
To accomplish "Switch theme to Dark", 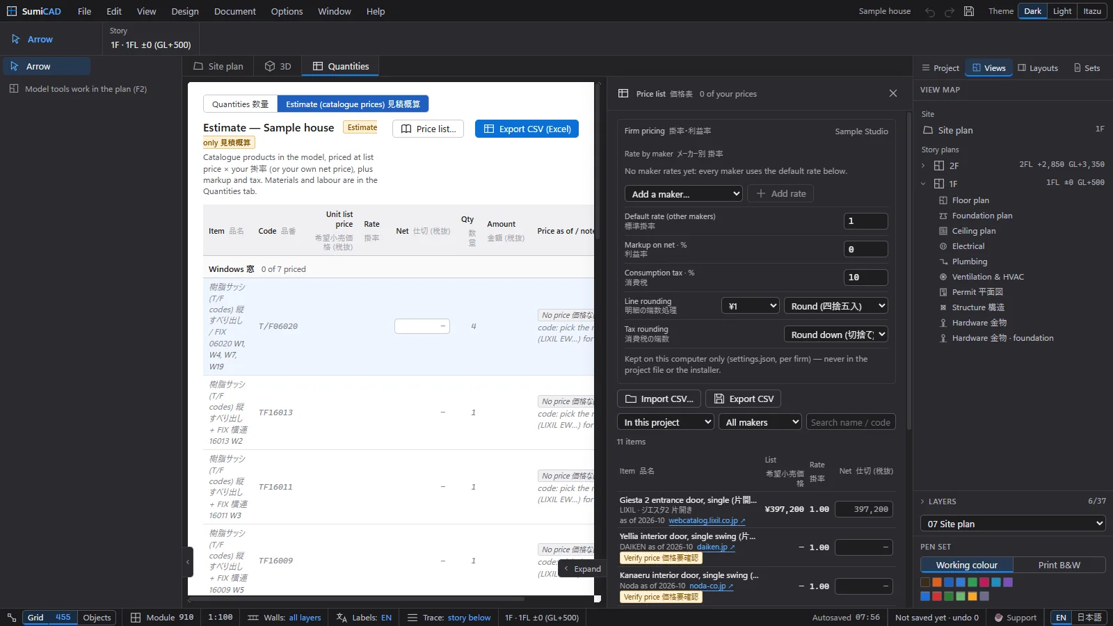I will 1033,11.
